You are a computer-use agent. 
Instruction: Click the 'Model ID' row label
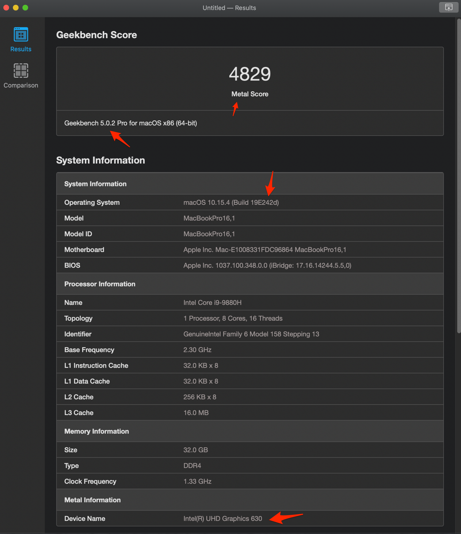(78, 234)
